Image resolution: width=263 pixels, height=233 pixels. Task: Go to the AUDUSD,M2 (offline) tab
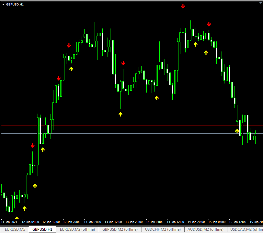pos(205,229)
